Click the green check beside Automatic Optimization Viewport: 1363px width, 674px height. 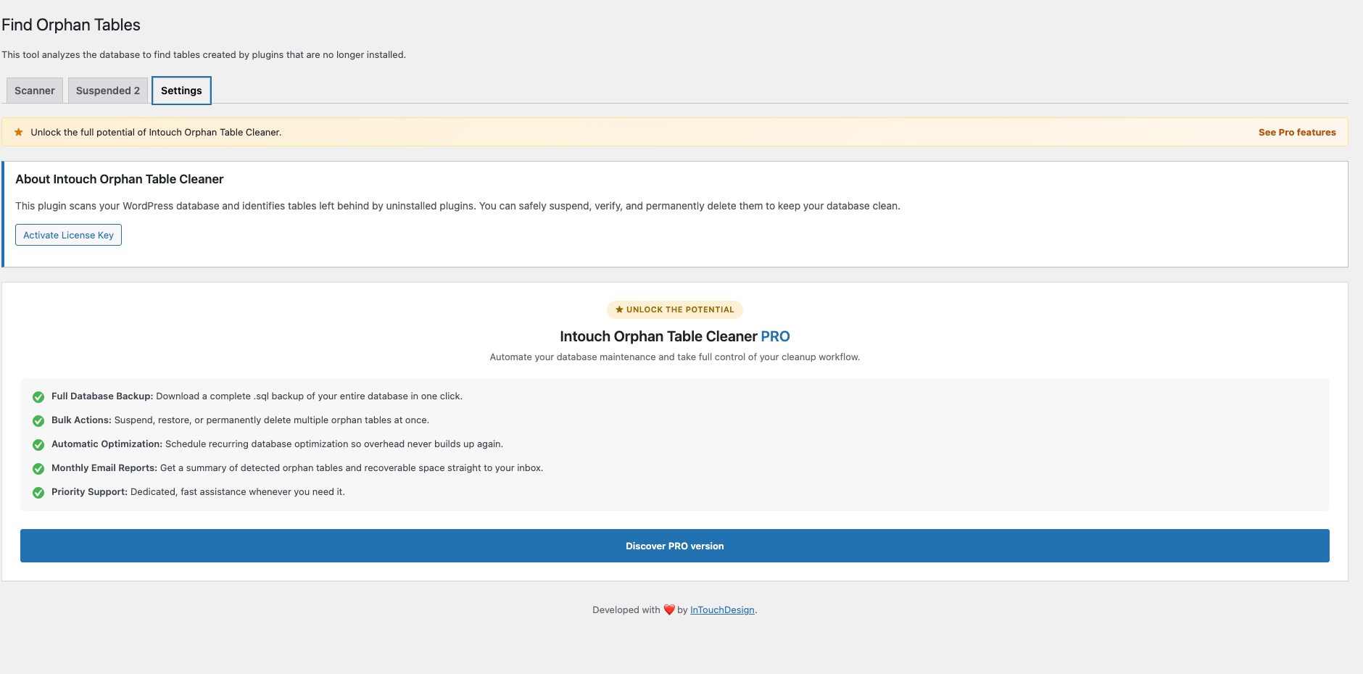coord(38,445)
